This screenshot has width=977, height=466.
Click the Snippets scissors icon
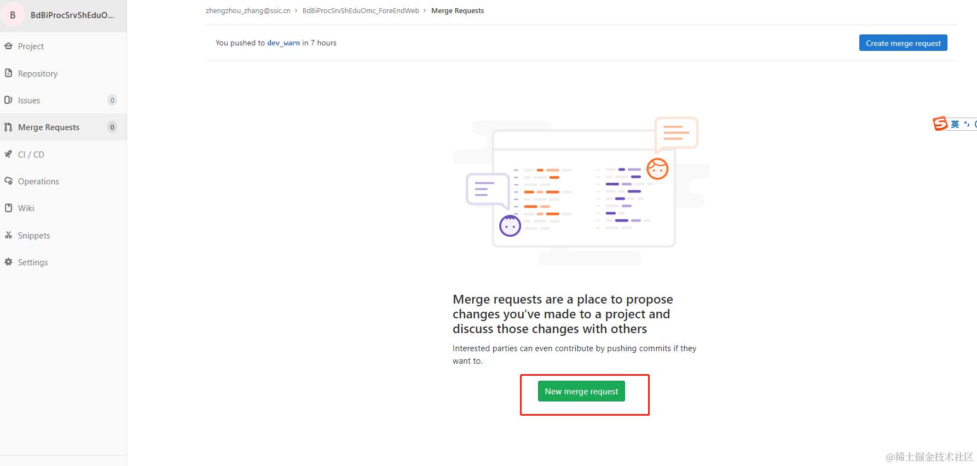coord(8,235)
